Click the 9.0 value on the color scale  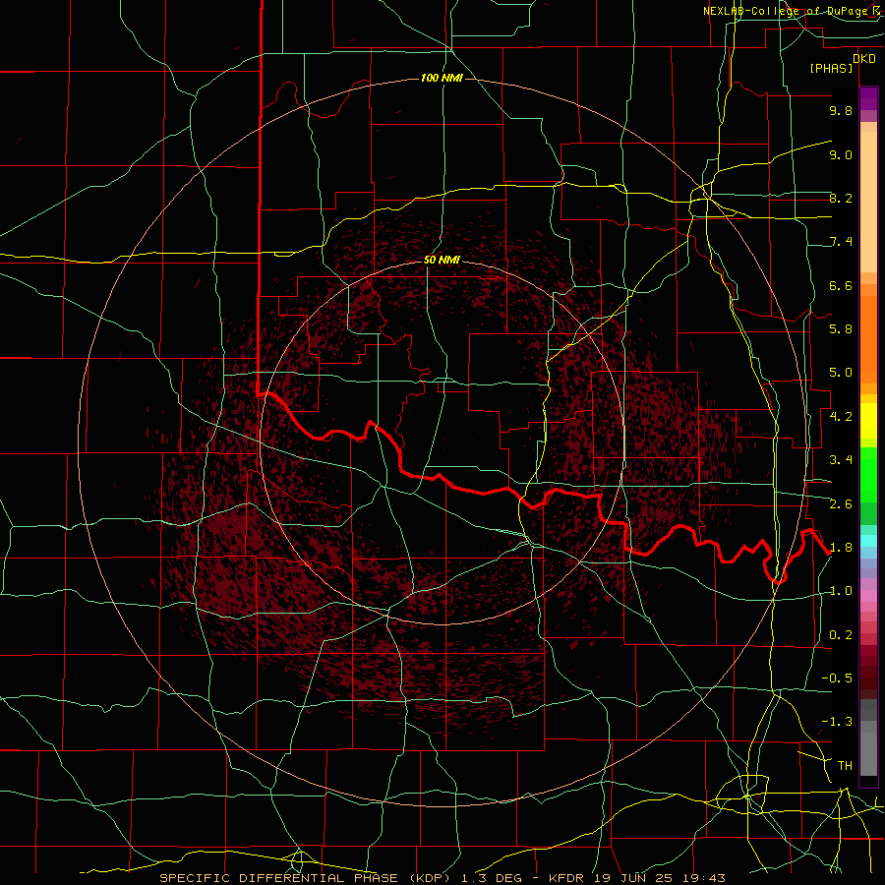coord(841,154)
